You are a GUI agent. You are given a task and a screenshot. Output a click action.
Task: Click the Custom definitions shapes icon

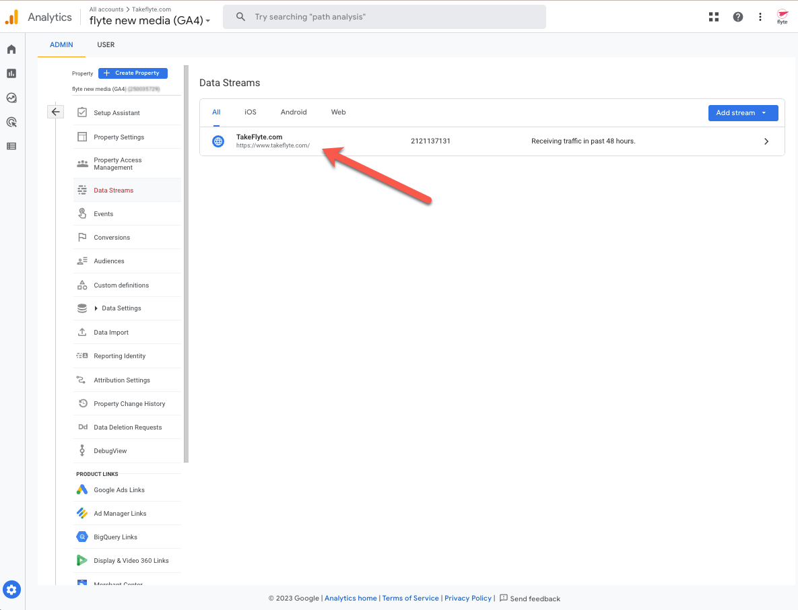(82, 285)
